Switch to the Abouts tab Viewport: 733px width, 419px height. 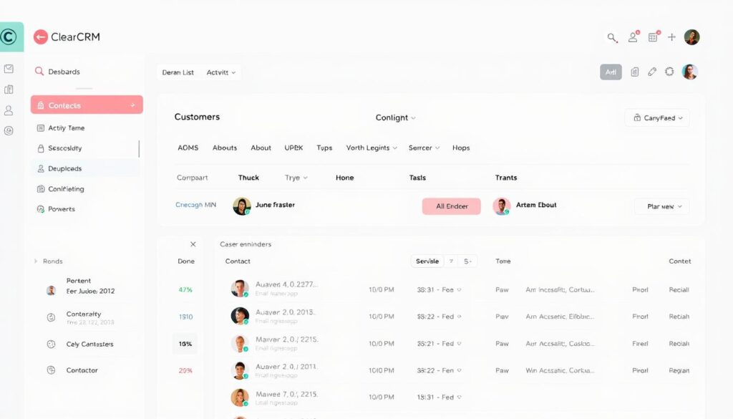click(224, 148)
